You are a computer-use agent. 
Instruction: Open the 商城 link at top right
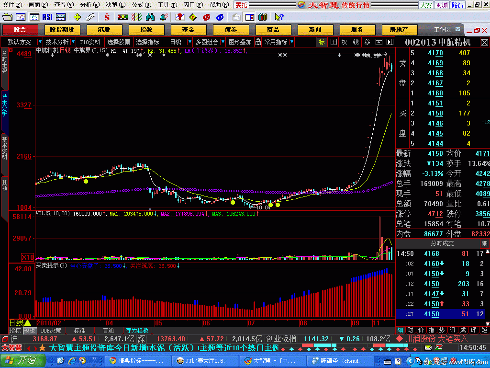click(x=442, y=5)
